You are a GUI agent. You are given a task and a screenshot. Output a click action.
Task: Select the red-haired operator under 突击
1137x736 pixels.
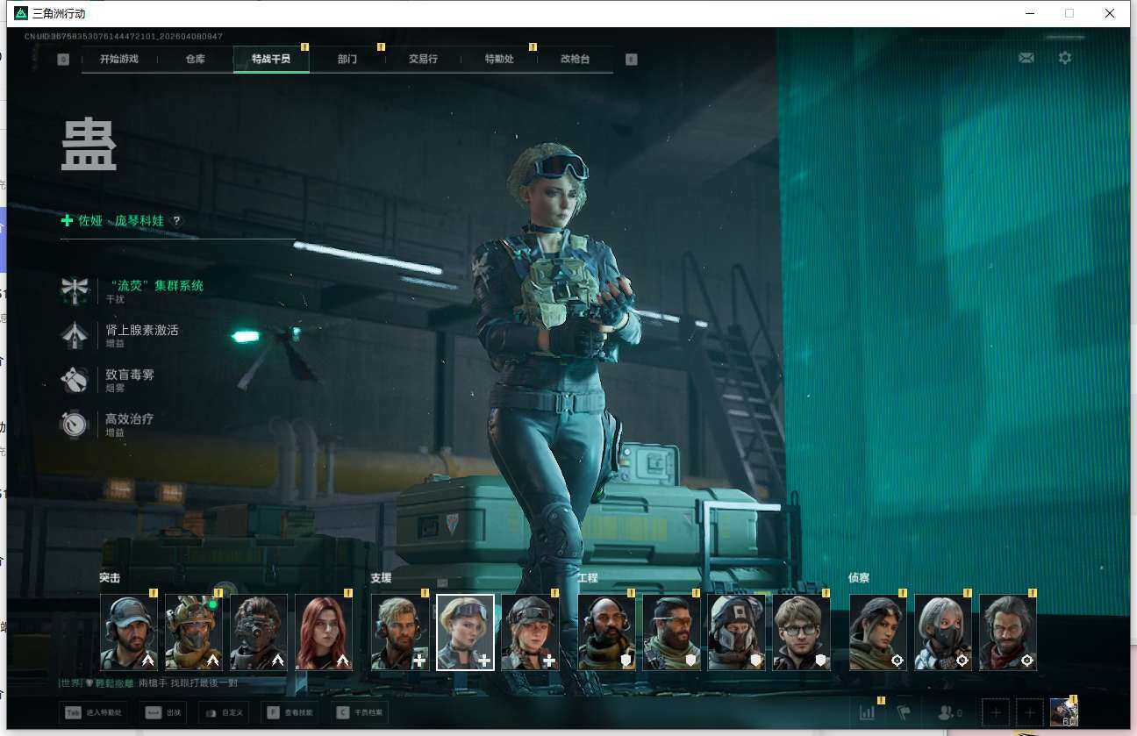[x=324, y=632]
